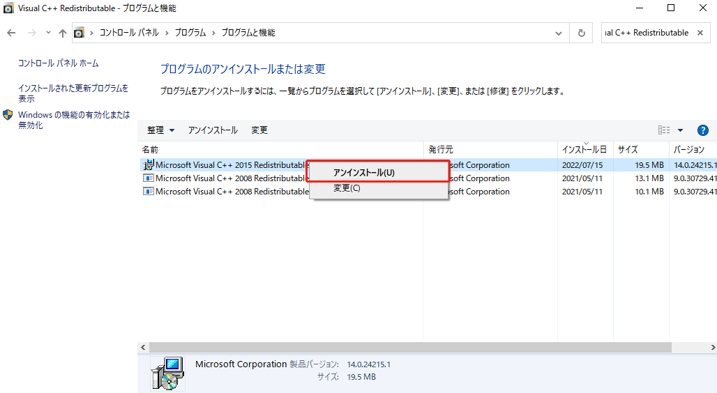This screenshot has width=717, height=393.
Task: Select Microsoft Visual C++ 2015 Redistributable row
Action: (428, 165)
